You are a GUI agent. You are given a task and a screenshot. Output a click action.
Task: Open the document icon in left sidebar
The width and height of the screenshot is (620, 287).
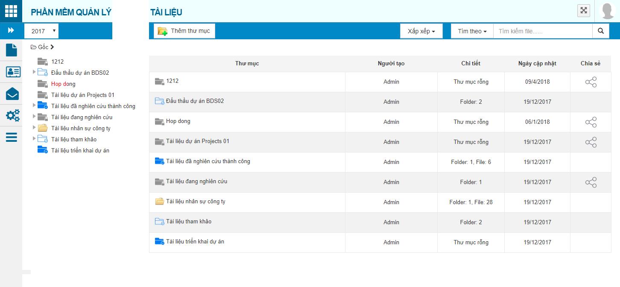coord(12,50)
